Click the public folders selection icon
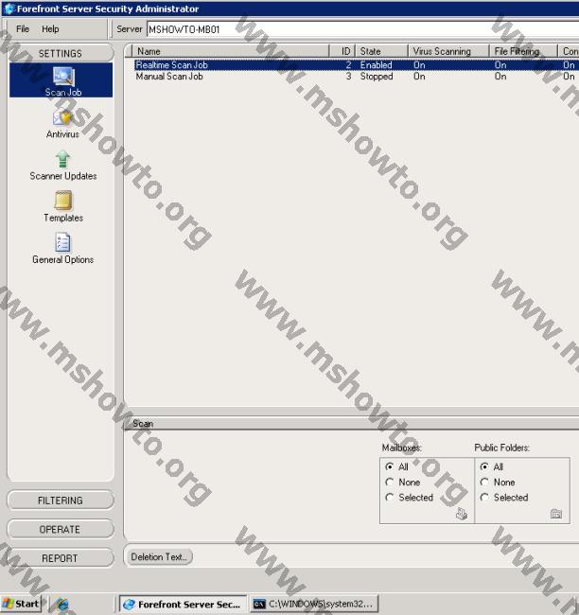 pyautogui.click(x=556, y=514)
